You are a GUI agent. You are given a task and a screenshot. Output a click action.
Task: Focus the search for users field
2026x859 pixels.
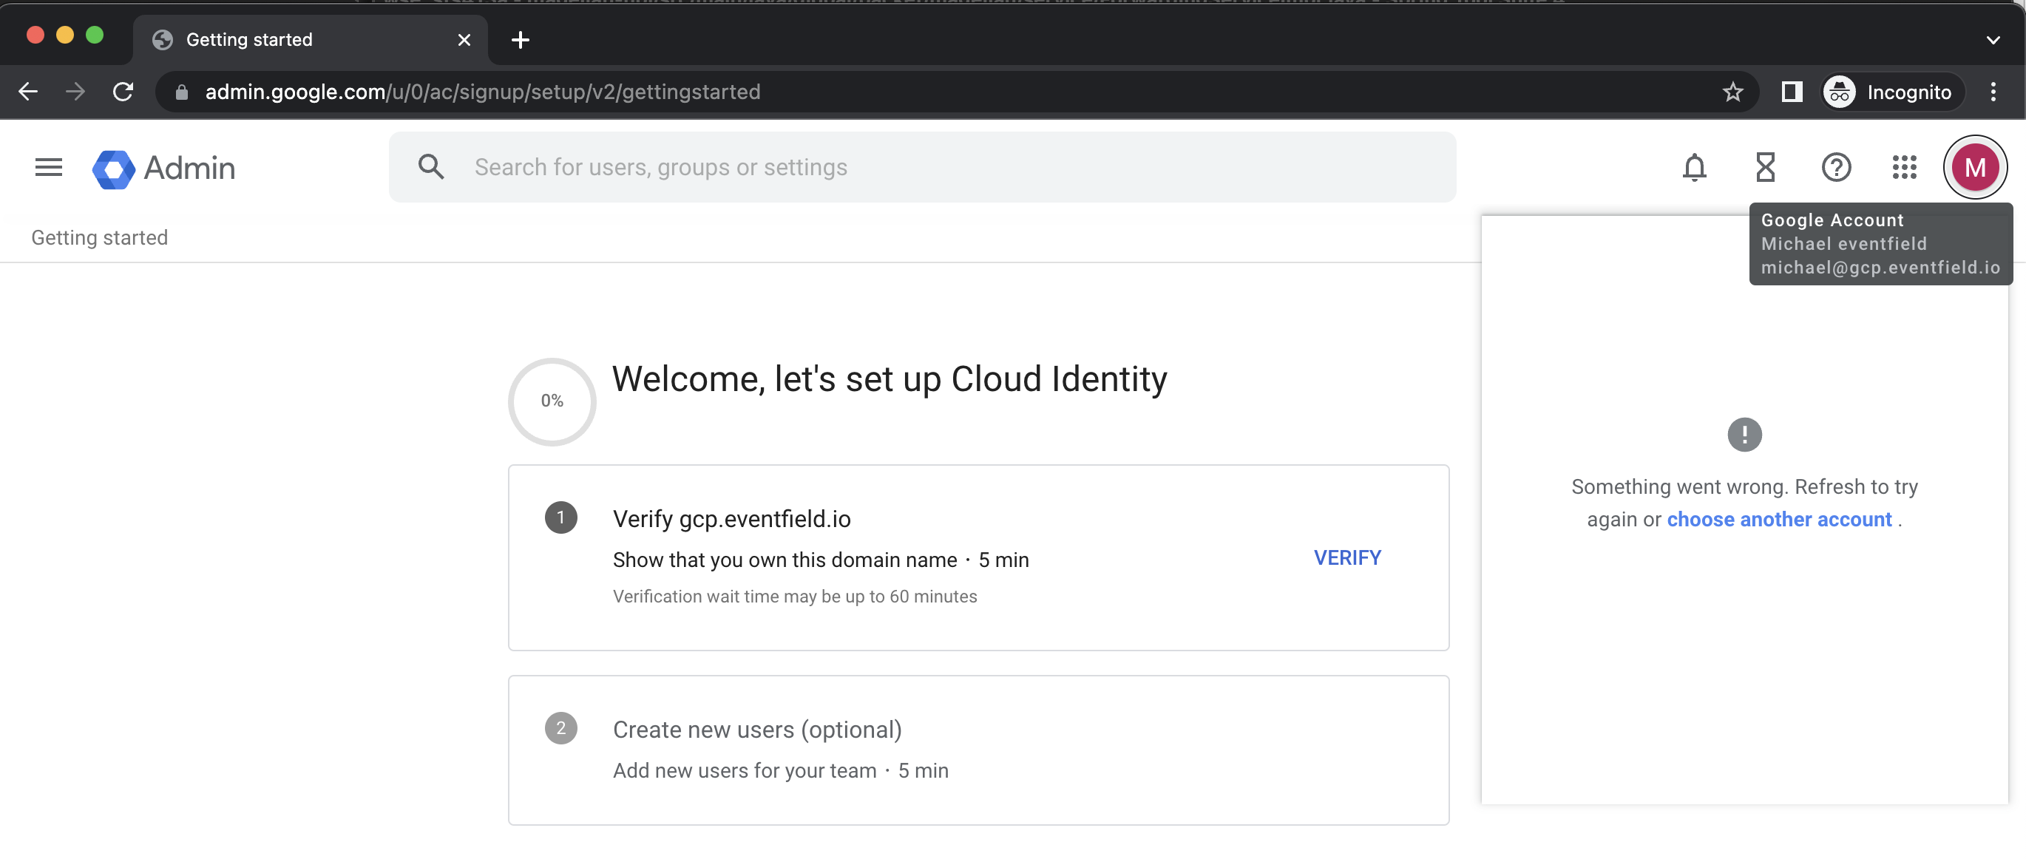(922, 168)
